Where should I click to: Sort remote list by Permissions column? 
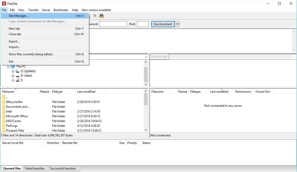pyautogui.click(x=244, y=92)
